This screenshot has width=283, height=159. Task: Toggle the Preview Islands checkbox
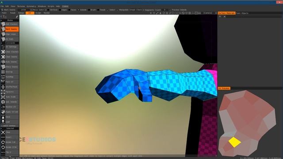(x=178, y=10)
